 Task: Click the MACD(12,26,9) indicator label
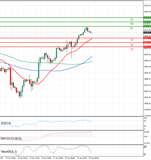pyautogui.click(x=11, y=139)
